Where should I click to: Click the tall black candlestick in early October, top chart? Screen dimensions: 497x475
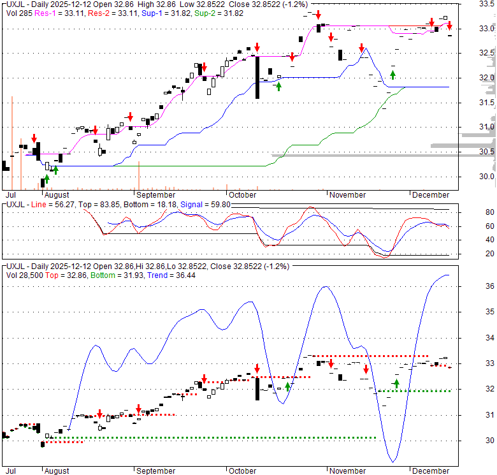pyautogui.click(x=257, y=77)
